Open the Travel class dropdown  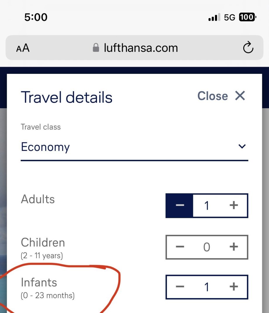tap(134, 147)
